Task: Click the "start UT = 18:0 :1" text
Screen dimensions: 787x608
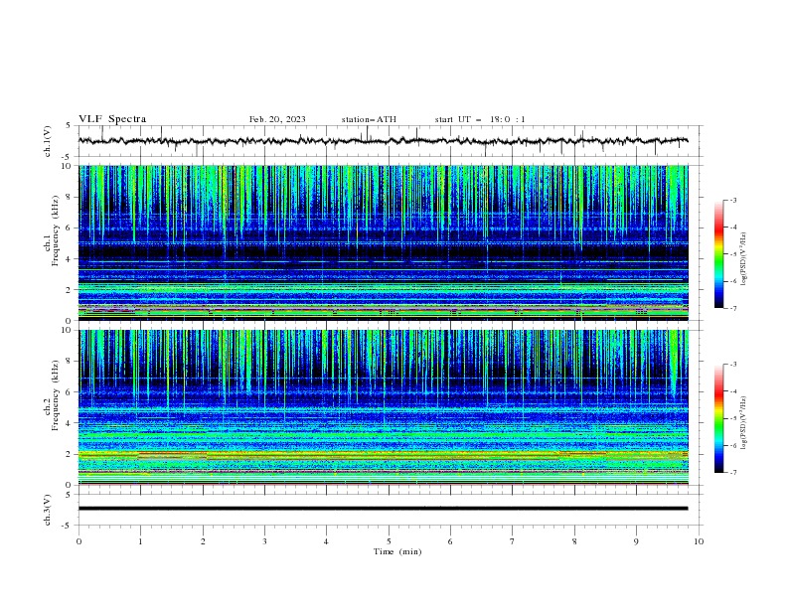Action: point(480,119)
